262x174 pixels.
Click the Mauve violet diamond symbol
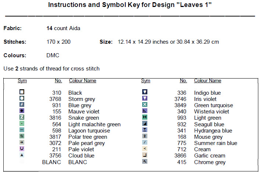click(22, 111)
